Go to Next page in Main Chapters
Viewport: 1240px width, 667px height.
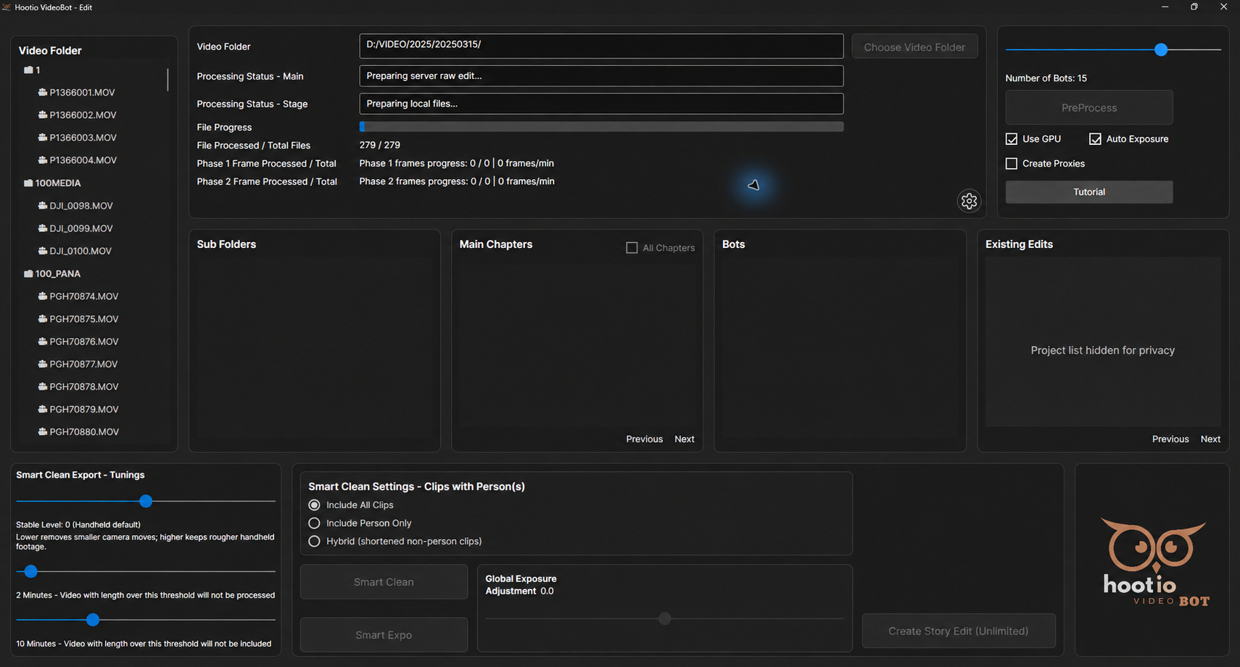point(684,439)
